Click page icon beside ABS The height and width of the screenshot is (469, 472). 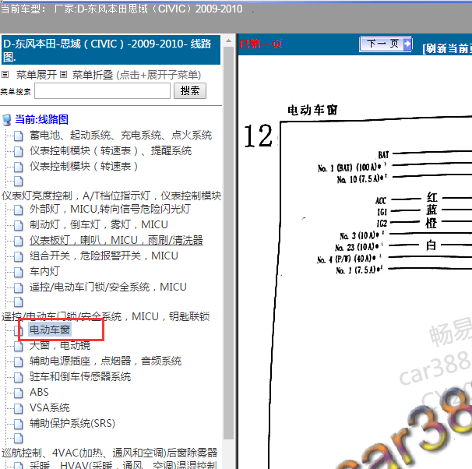19,393
